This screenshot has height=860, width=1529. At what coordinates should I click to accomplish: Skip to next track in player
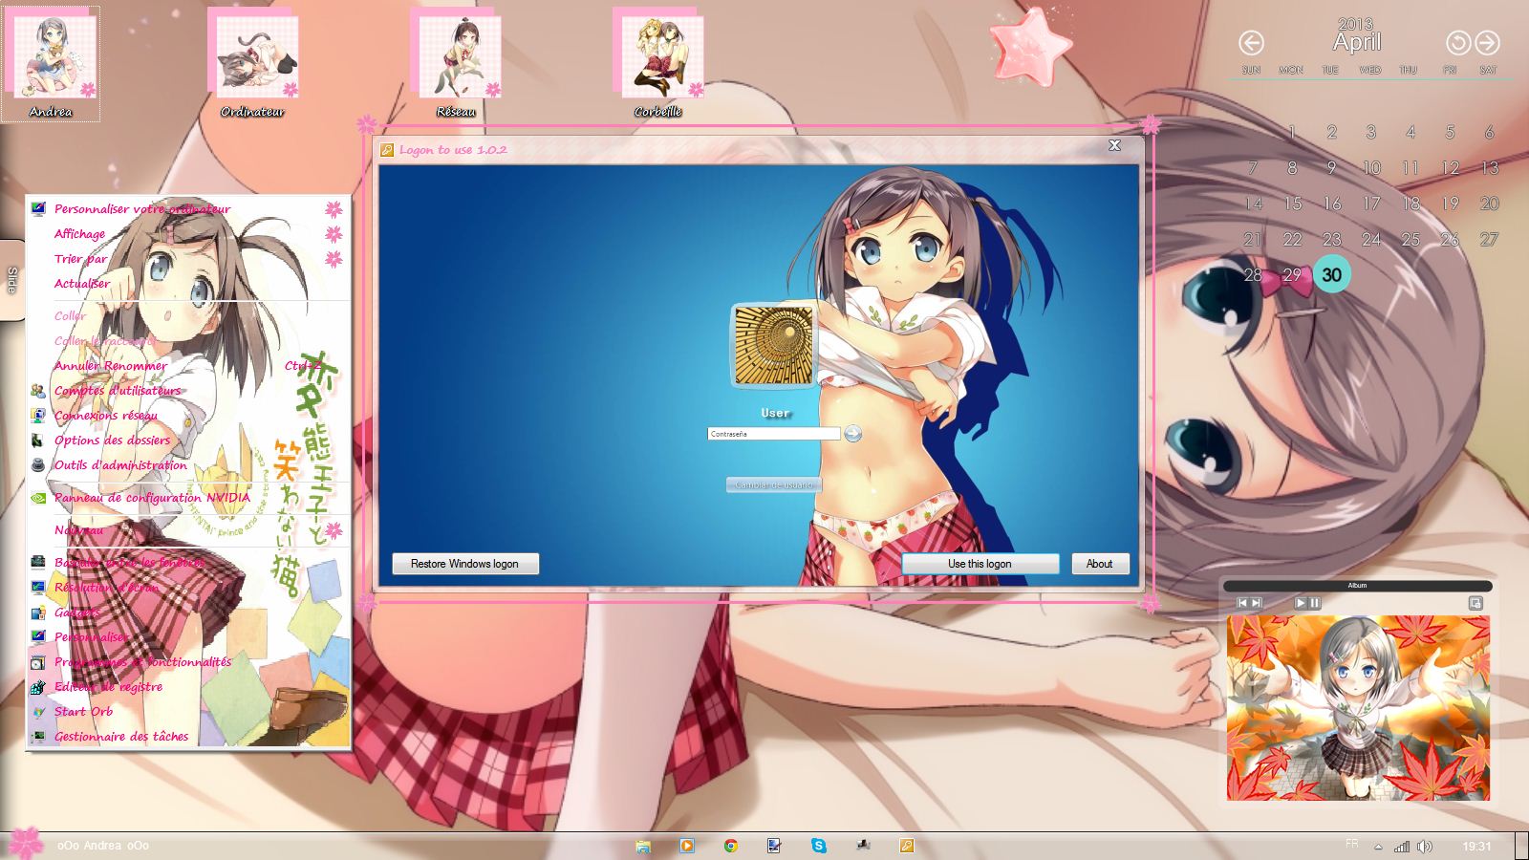1257,603
